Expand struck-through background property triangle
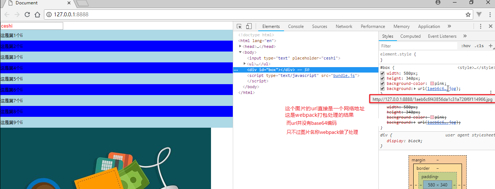This screenshot has height=189, width=495. click(x=415, y=123)
